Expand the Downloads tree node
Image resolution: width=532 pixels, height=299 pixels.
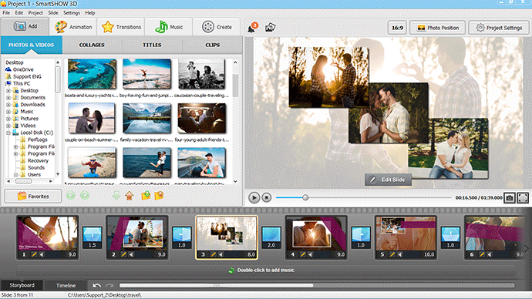[x=8, y=105]
